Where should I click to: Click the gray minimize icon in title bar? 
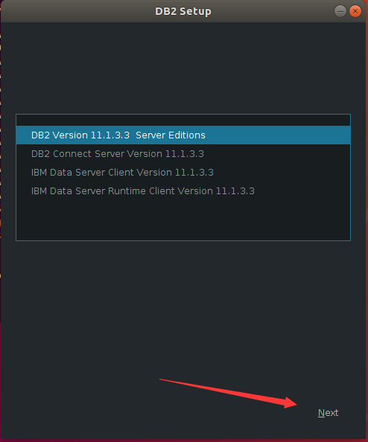[340, 11]
